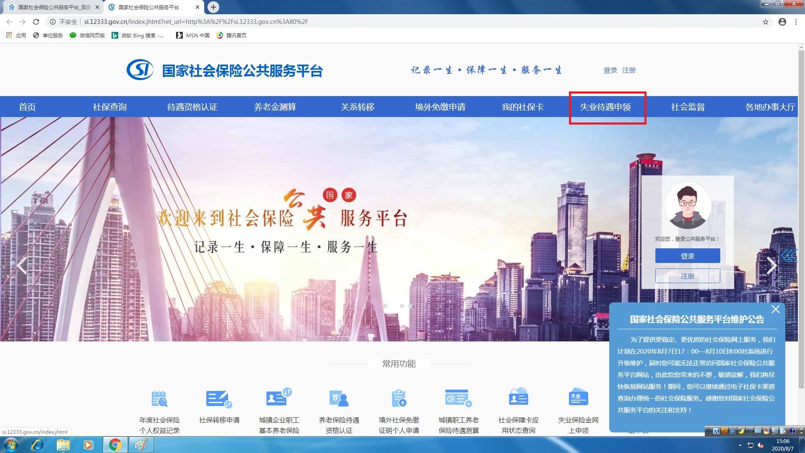Open 失业待遇申领 nav item

605,107
